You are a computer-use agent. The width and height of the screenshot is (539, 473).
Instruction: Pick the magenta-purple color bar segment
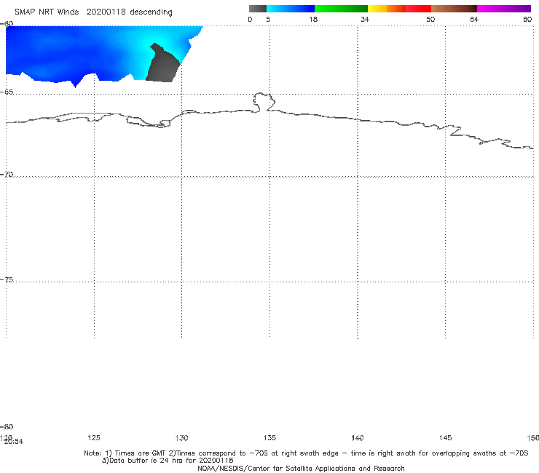pos(504,9)
